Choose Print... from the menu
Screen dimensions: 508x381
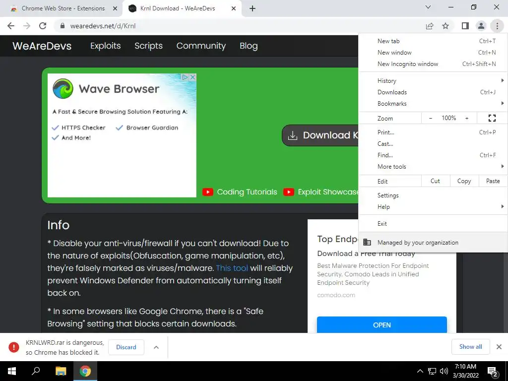pyautogui.click(x=433, y=132)
